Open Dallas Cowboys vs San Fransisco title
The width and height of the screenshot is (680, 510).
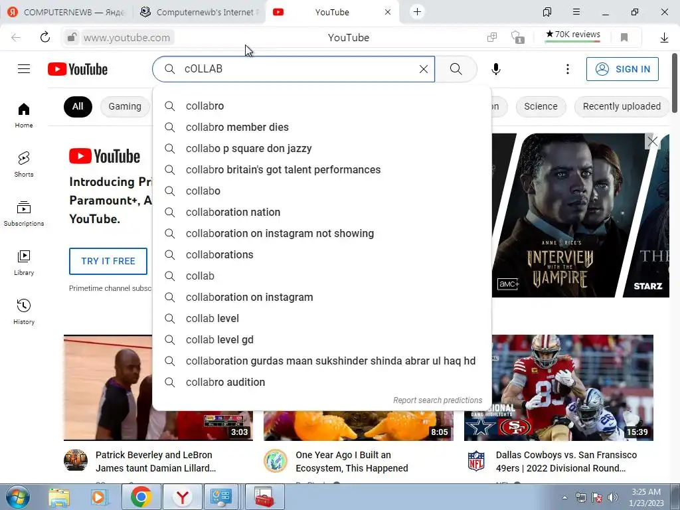click(566, 462)
